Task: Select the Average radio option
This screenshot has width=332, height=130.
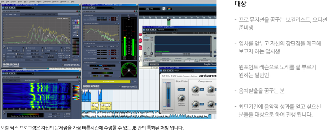Action: [x=46, y=48]
